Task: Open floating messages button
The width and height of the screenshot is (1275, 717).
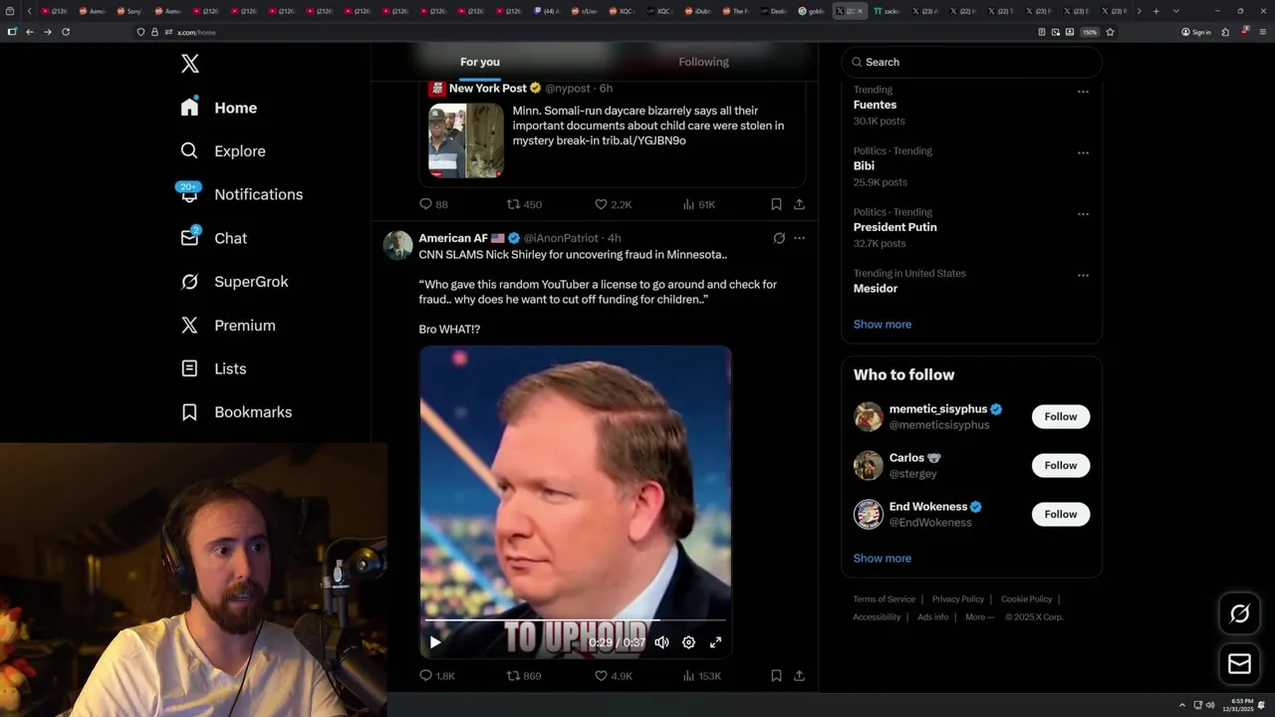Action: (x=1239, y=663)
